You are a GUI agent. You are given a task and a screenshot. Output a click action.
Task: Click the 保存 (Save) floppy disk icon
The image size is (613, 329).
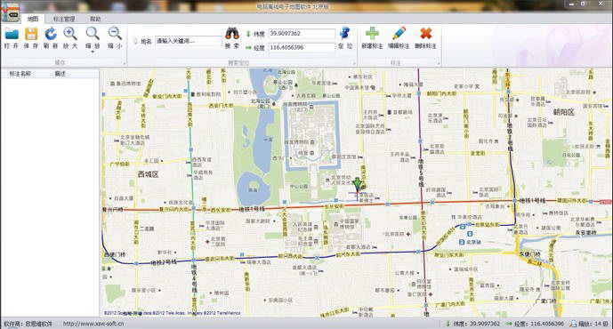(31, 34)
